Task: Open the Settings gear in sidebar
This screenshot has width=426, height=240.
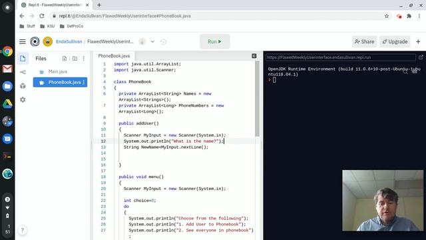Action: 23,100
